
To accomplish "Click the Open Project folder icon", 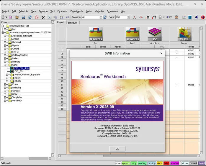I will point(17,17).
